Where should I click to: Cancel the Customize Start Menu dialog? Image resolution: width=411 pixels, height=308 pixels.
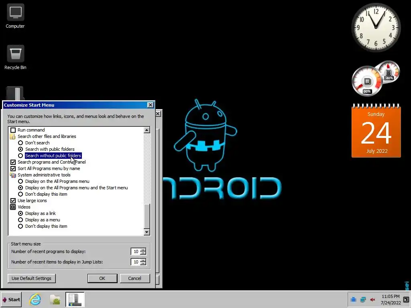tap(135, 278)
